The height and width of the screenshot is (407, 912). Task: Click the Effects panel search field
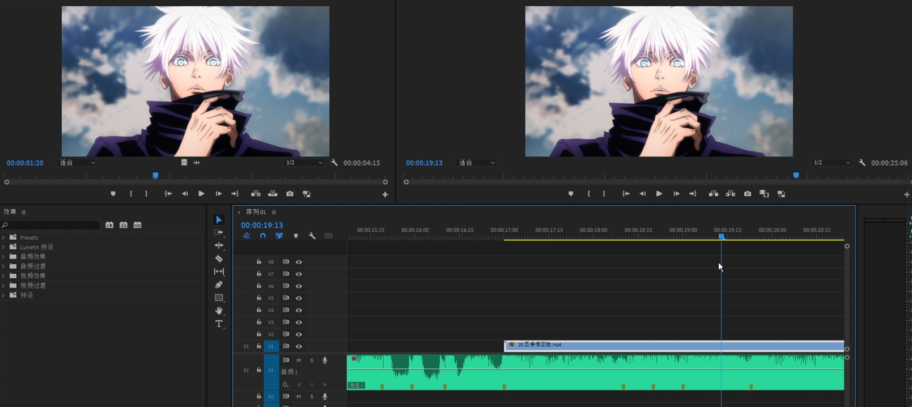(x=50, y=225)
